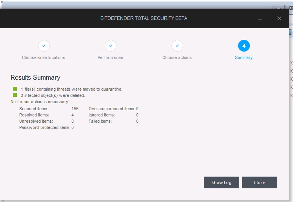
Task: Click the Password-protected items label
Action: (45, 127)
